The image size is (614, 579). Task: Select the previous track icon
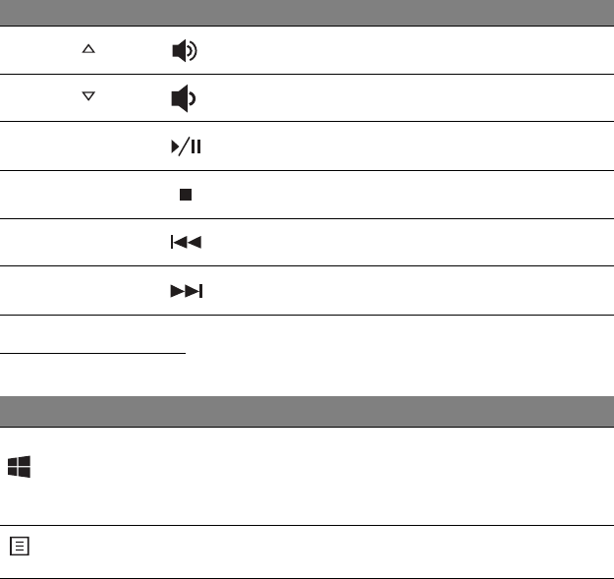click(x=185, y=242)
